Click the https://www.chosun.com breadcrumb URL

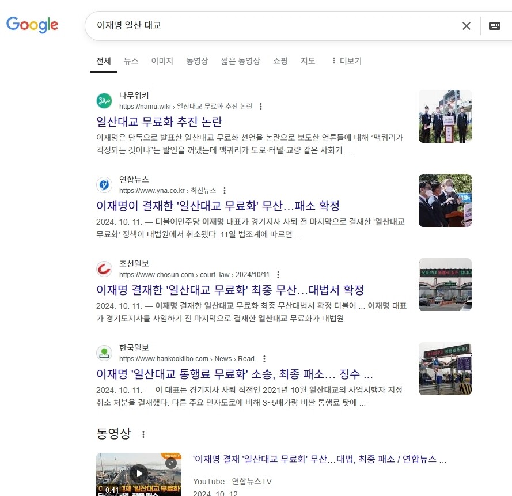194,275
